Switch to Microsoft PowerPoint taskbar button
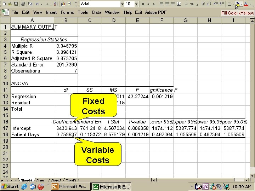The height and width of the screenshot is (191, 255). (x=70, y=187)
